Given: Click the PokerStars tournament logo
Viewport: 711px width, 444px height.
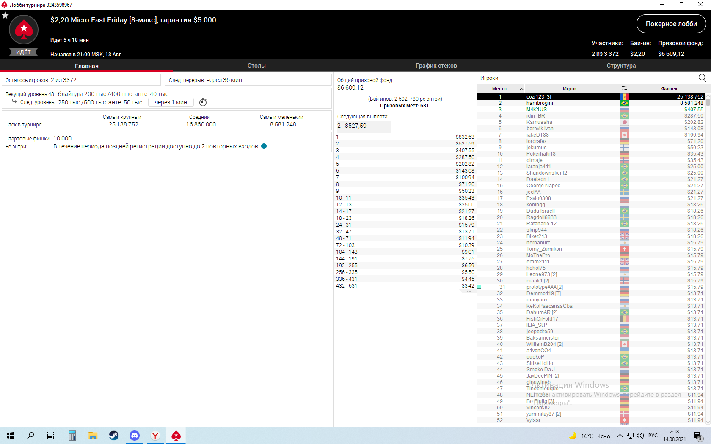Looking at the screenshot, I should [x=24, y=30].
